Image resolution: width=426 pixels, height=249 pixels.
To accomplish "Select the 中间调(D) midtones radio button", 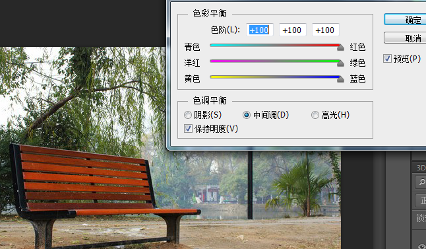I will (x=247, y=115).
